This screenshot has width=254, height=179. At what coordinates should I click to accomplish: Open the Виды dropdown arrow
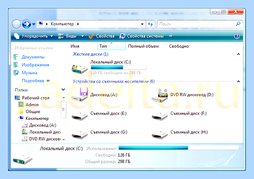coord(83,36)
